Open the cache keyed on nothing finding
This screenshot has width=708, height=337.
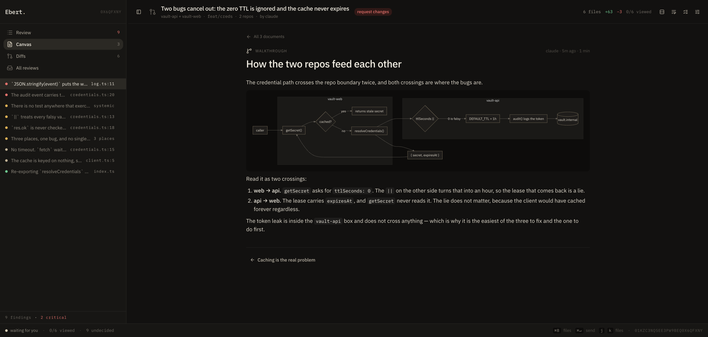[x=63, y=160]
